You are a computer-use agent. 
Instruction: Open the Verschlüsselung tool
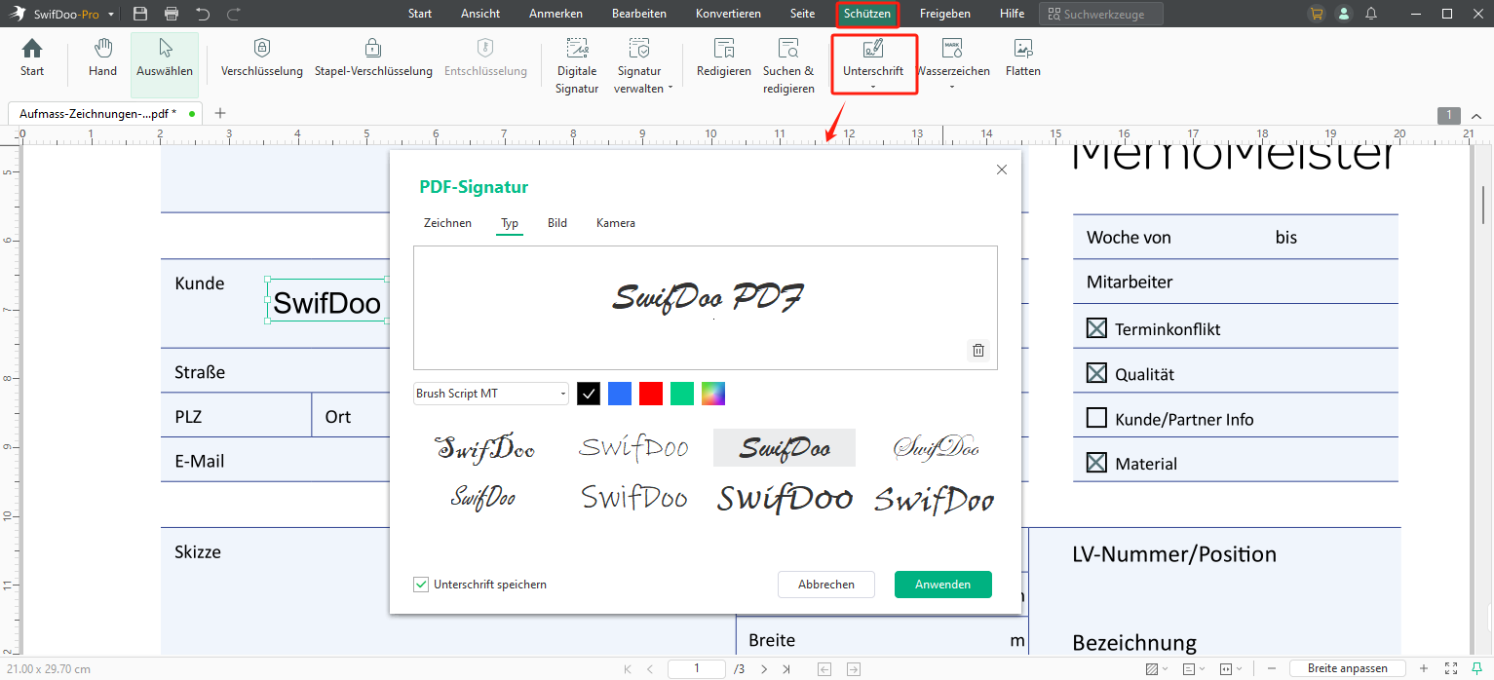point(261,57)
